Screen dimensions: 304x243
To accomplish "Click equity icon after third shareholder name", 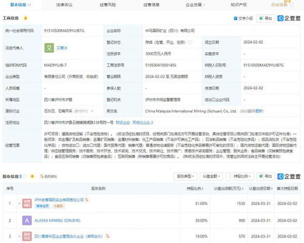I will click(108, 236).
